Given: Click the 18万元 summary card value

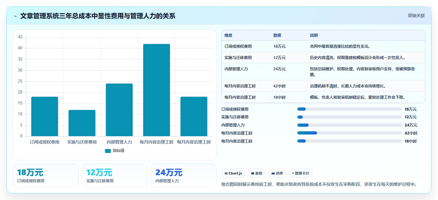Looking at the screenshot, I should [x=30, y=173].
